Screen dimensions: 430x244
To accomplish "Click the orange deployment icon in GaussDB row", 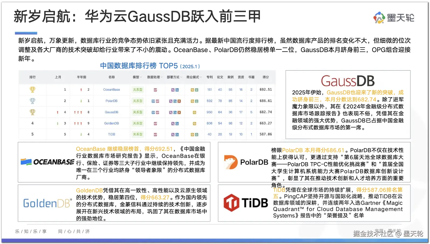I will coord(179,112).
